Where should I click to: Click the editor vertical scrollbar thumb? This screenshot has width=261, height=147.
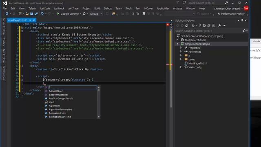click(x=171, y=69)
